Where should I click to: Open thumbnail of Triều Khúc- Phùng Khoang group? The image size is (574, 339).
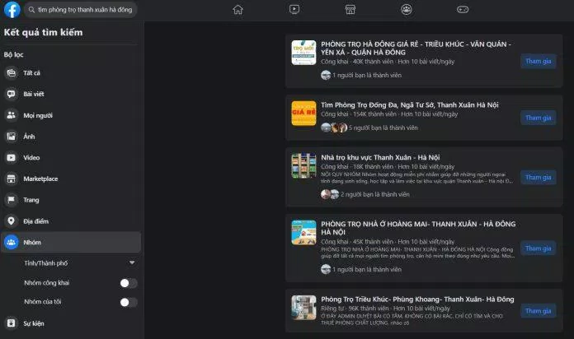point(303,308)
